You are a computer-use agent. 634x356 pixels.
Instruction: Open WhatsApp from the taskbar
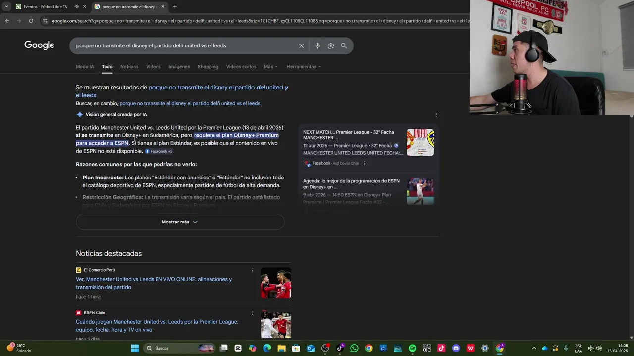click(x=354, y=348)
